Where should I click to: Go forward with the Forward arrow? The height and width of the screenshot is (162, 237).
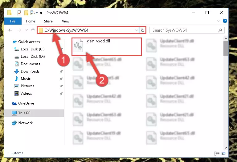coord(19,30)
